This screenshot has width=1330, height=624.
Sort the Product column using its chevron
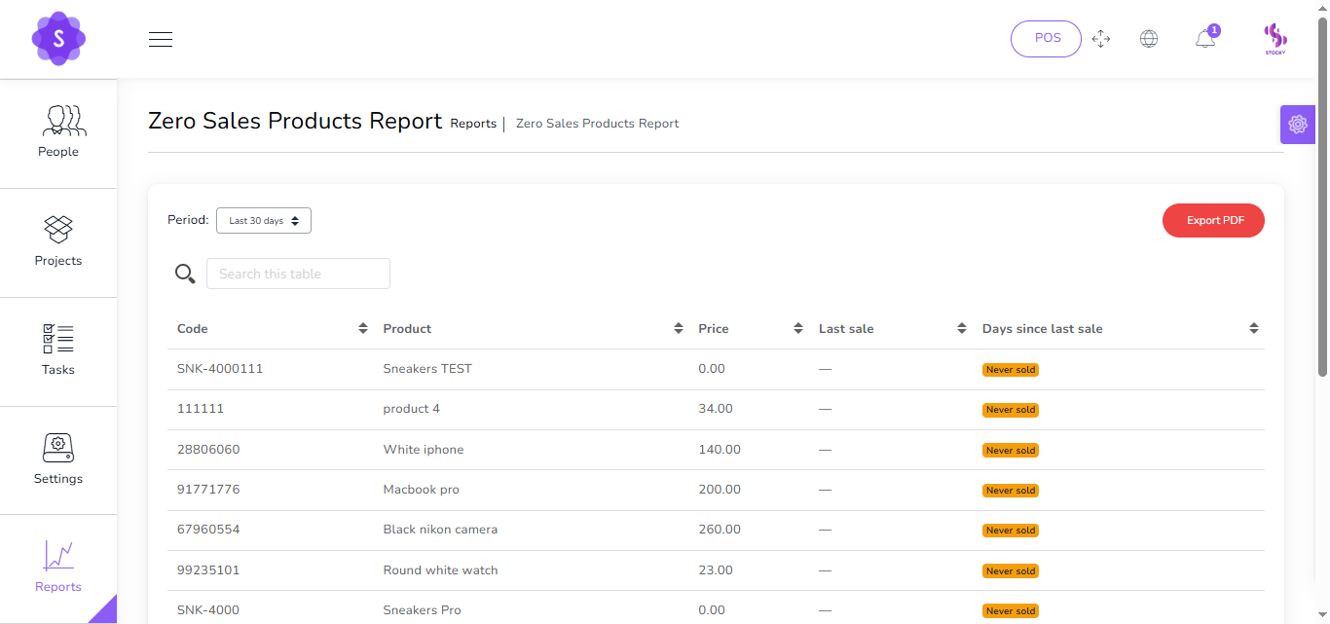[x=678, y=328]
